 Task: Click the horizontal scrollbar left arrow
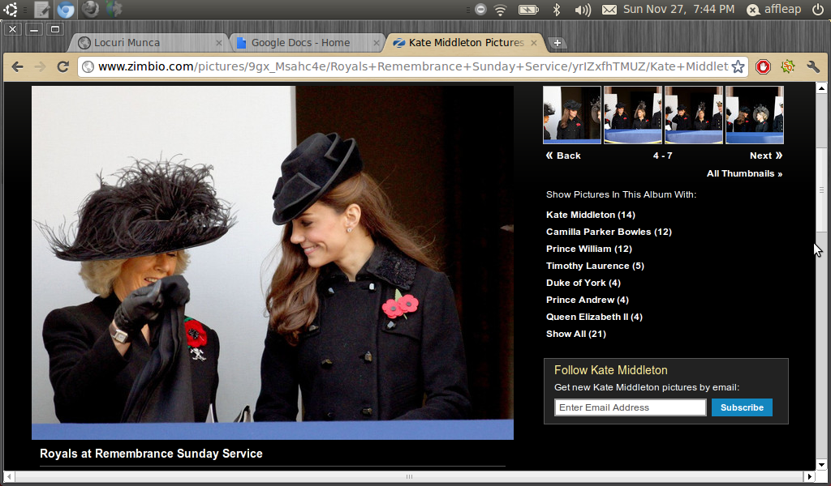point(9,476)
